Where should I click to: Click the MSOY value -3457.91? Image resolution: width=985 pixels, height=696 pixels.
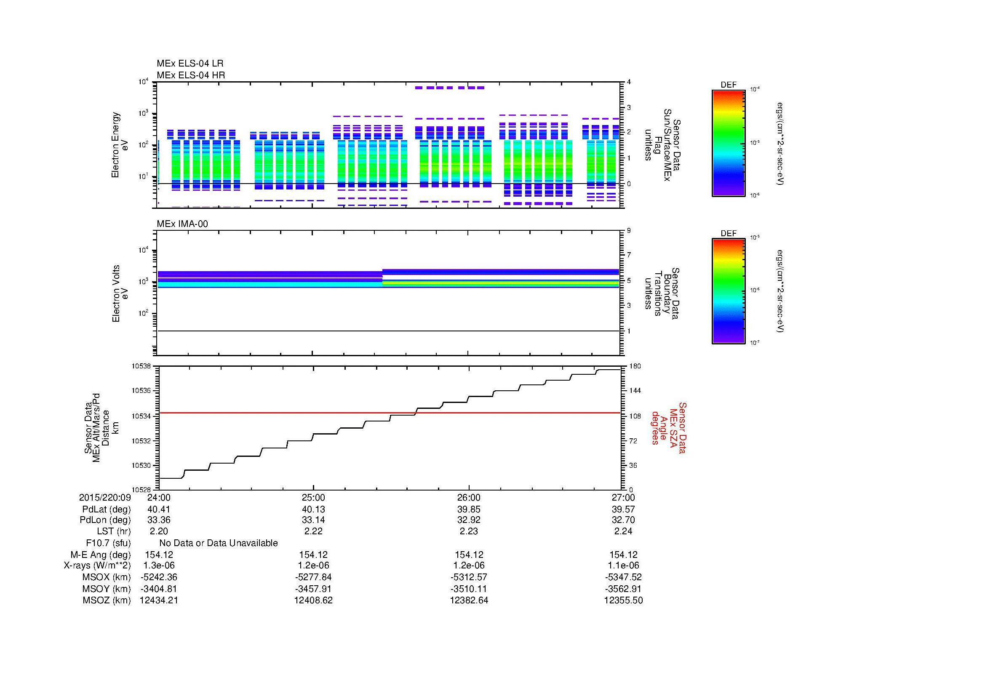point(314,589)
